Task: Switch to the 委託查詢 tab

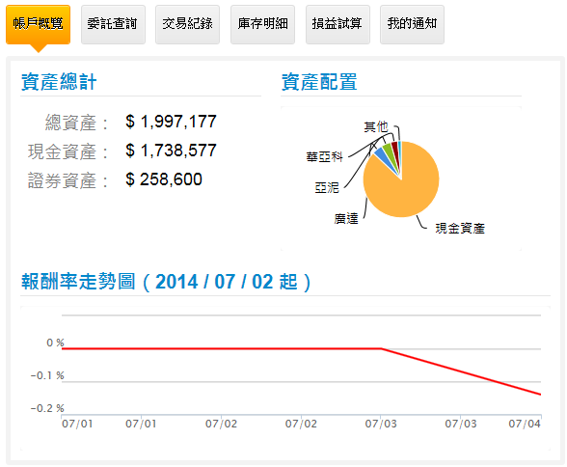Action: coord(113,24)
